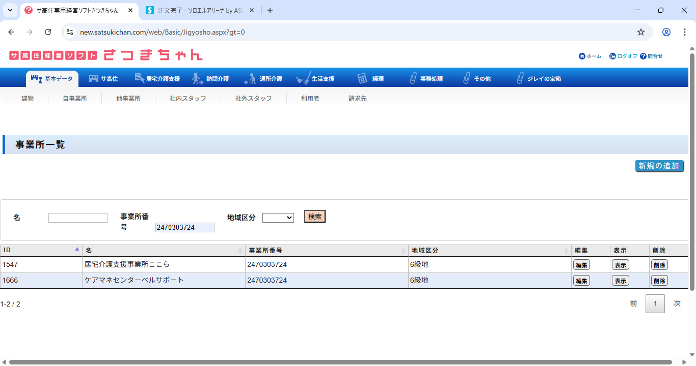Image resolution: width=696 pixels, height=366 pixels.
Task: Open the tab search dropdown arrow
Action: click(10, 10)
